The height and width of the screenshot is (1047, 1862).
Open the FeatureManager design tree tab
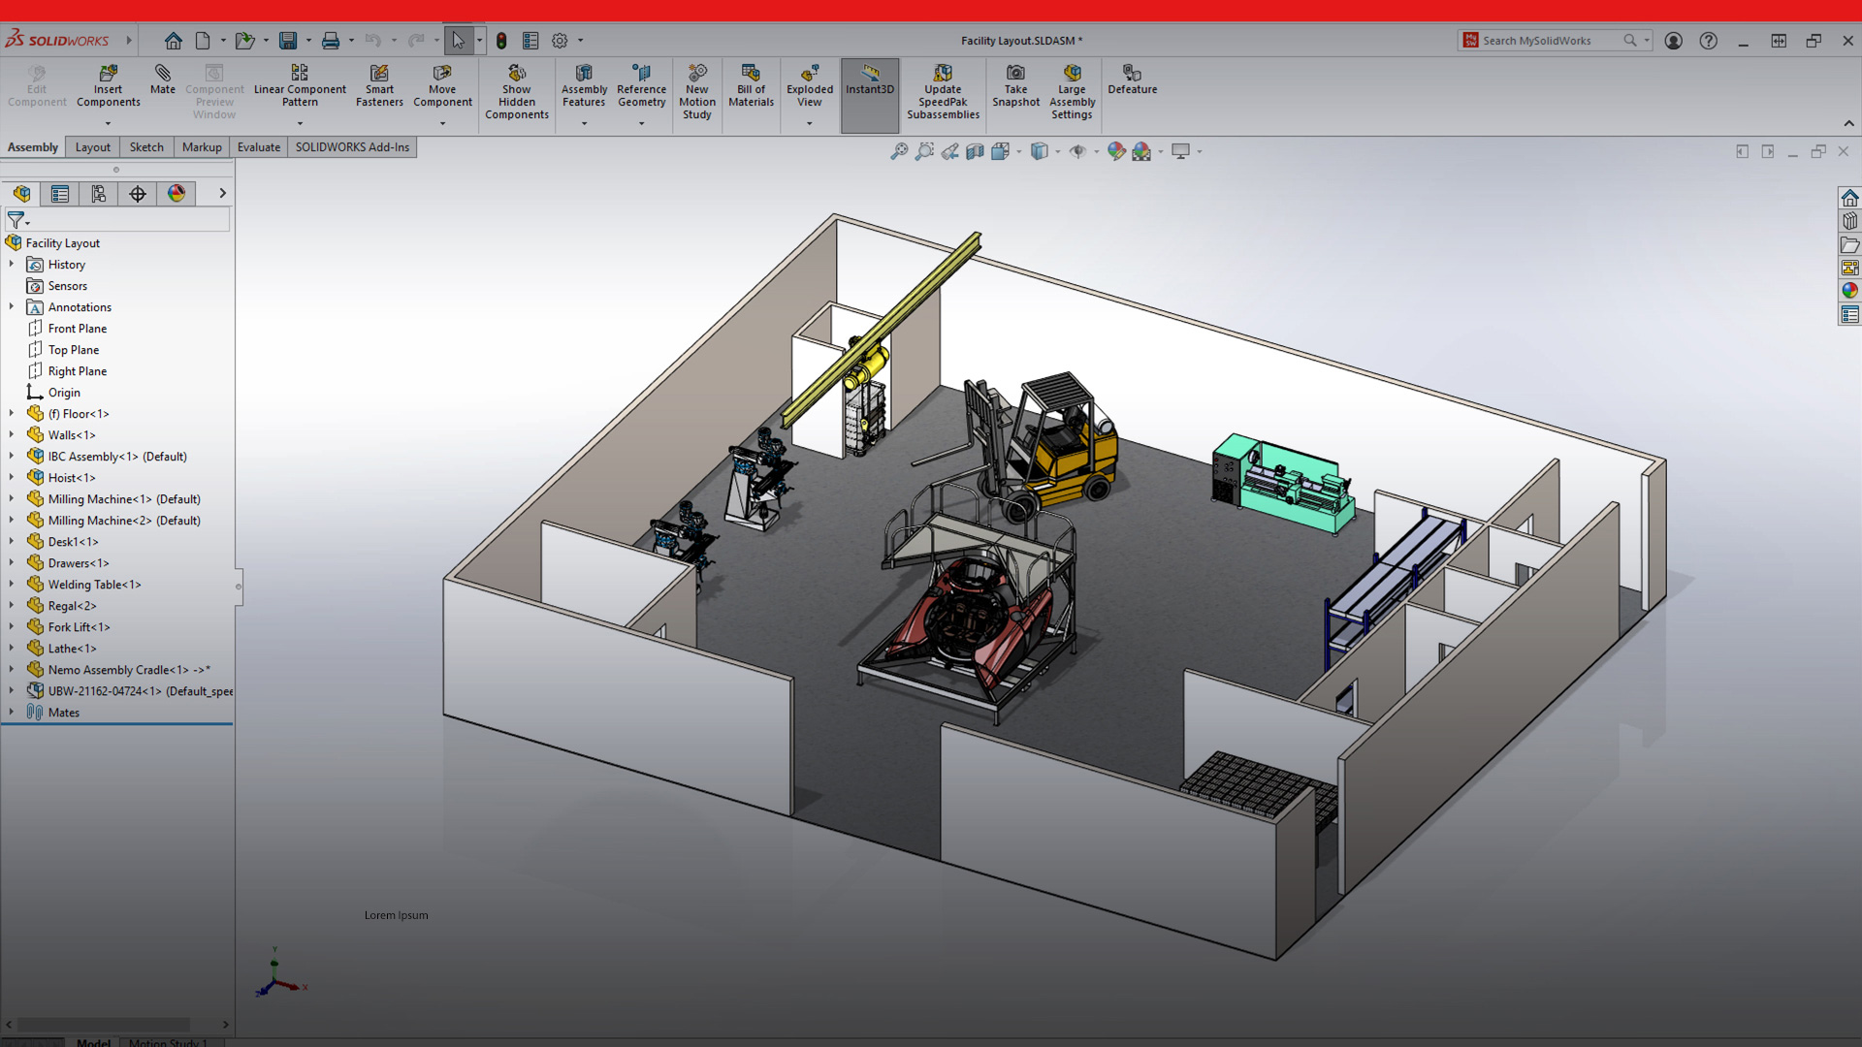pyautogui.click(x=21, y=194)
